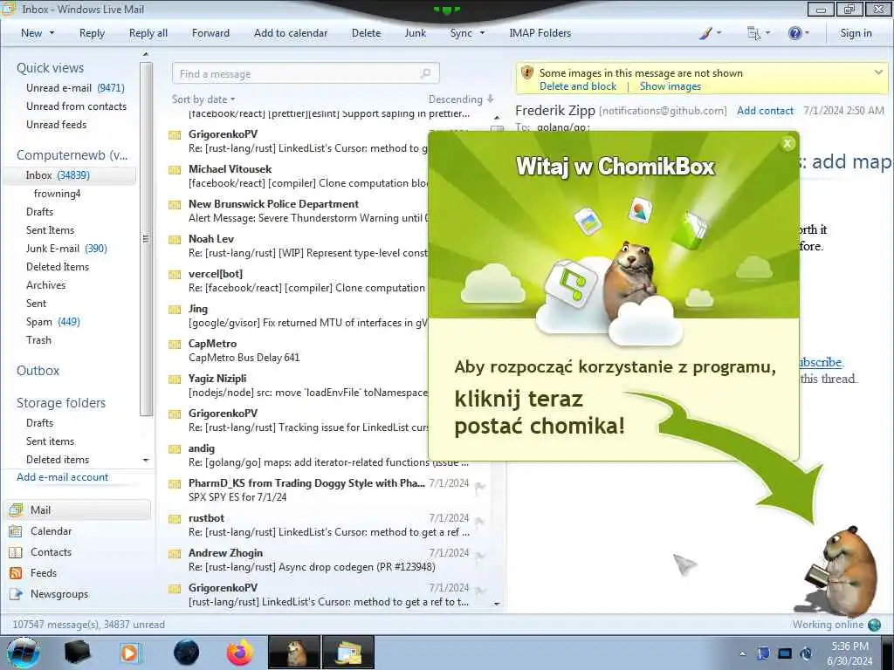Click the envelope icon beside Michael Vitousek

tap(175, 170)
